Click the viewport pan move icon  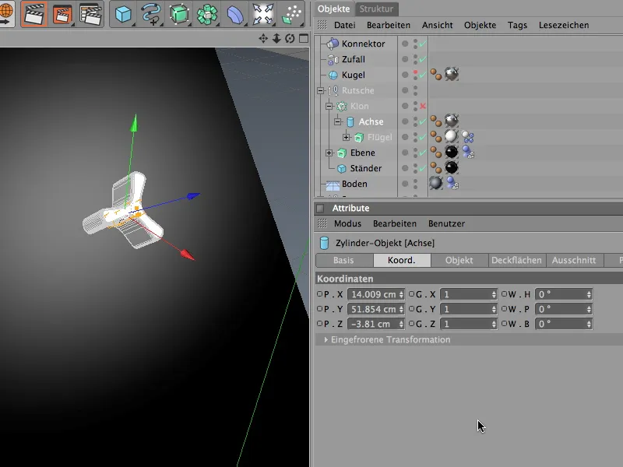coord(264,39)
